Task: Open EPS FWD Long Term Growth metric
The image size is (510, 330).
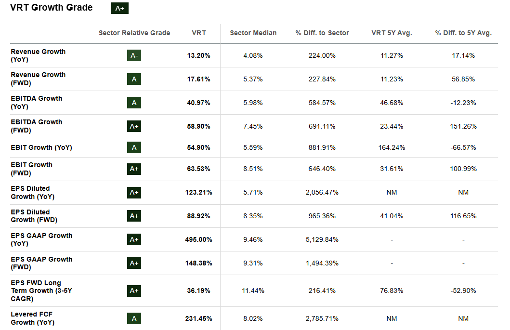Action: coord(41,290)
